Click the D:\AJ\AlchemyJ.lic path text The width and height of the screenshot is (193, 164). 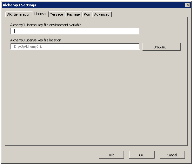[28, 47]
